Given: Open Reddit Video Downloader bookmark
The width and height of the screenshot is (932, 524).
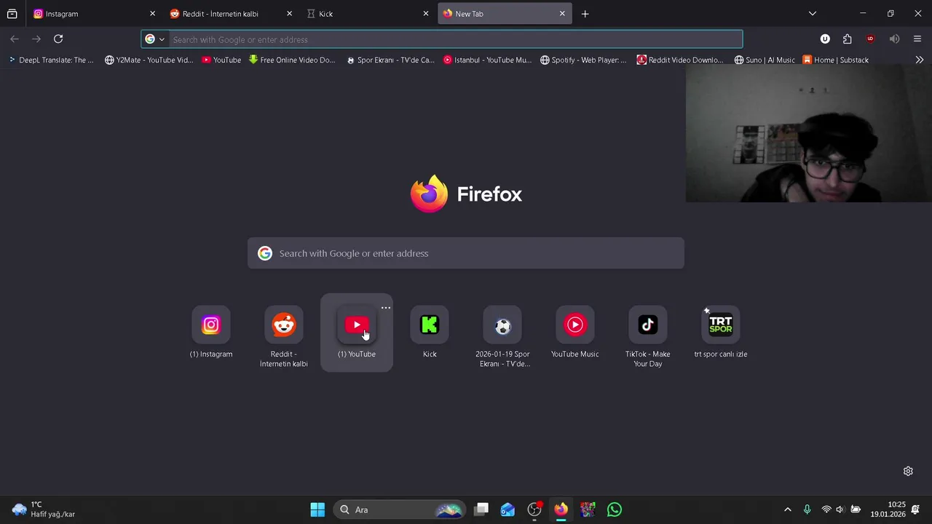Looking at the screenshot, I should pyautogui.click(x=680, y=60).
